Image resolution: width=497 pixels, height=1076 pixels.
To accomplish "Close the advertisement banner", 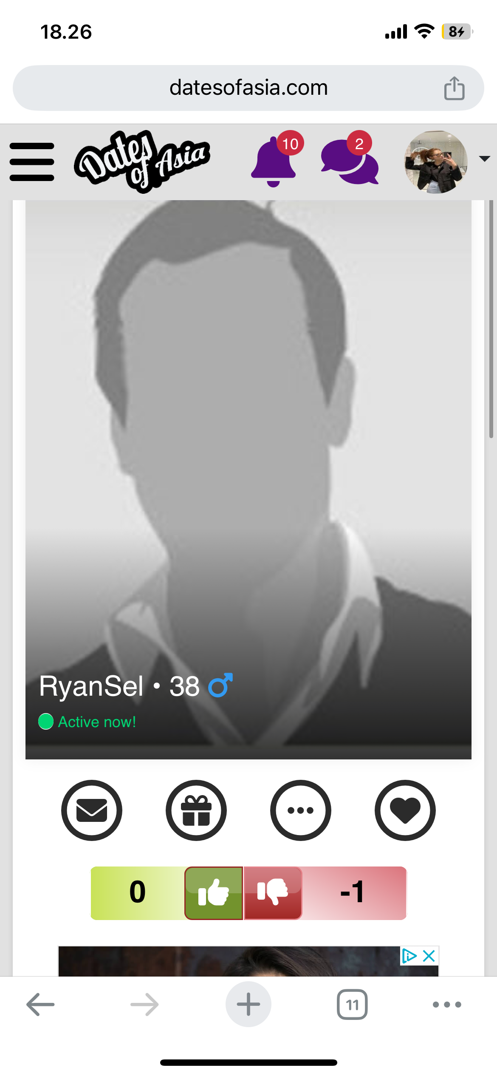I will pos(429,956).
